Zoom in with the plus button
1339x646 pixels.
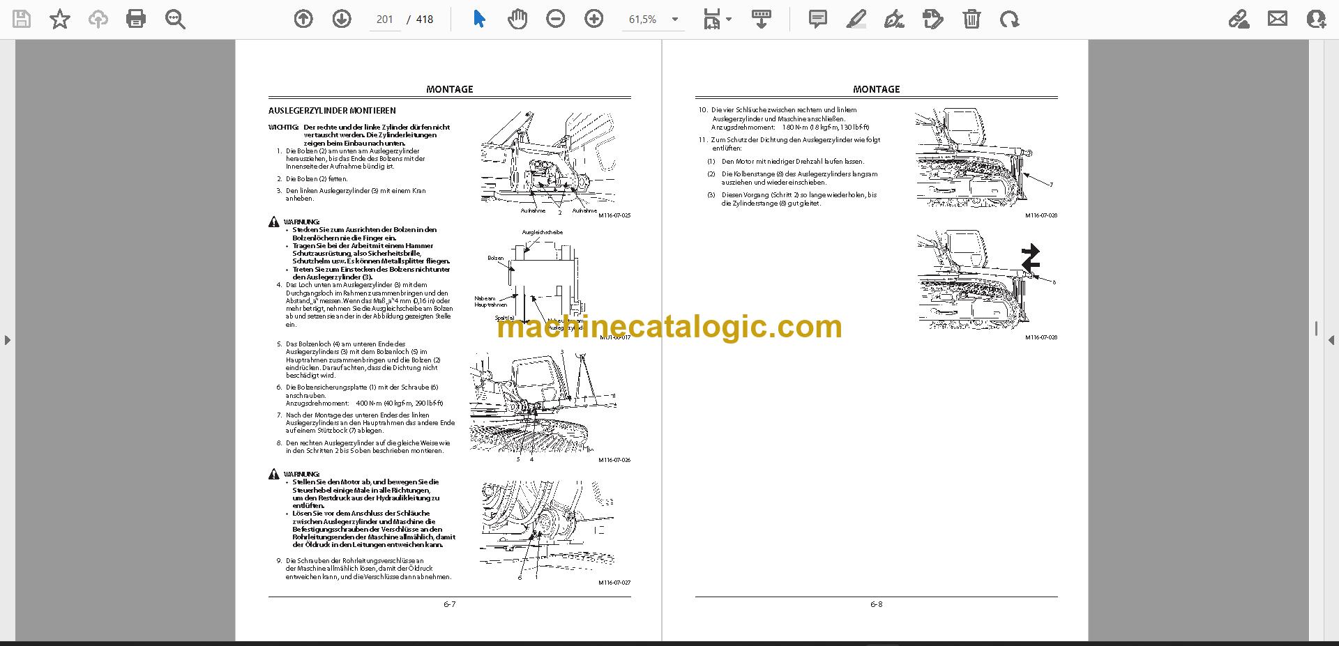[x=594, y=19]
